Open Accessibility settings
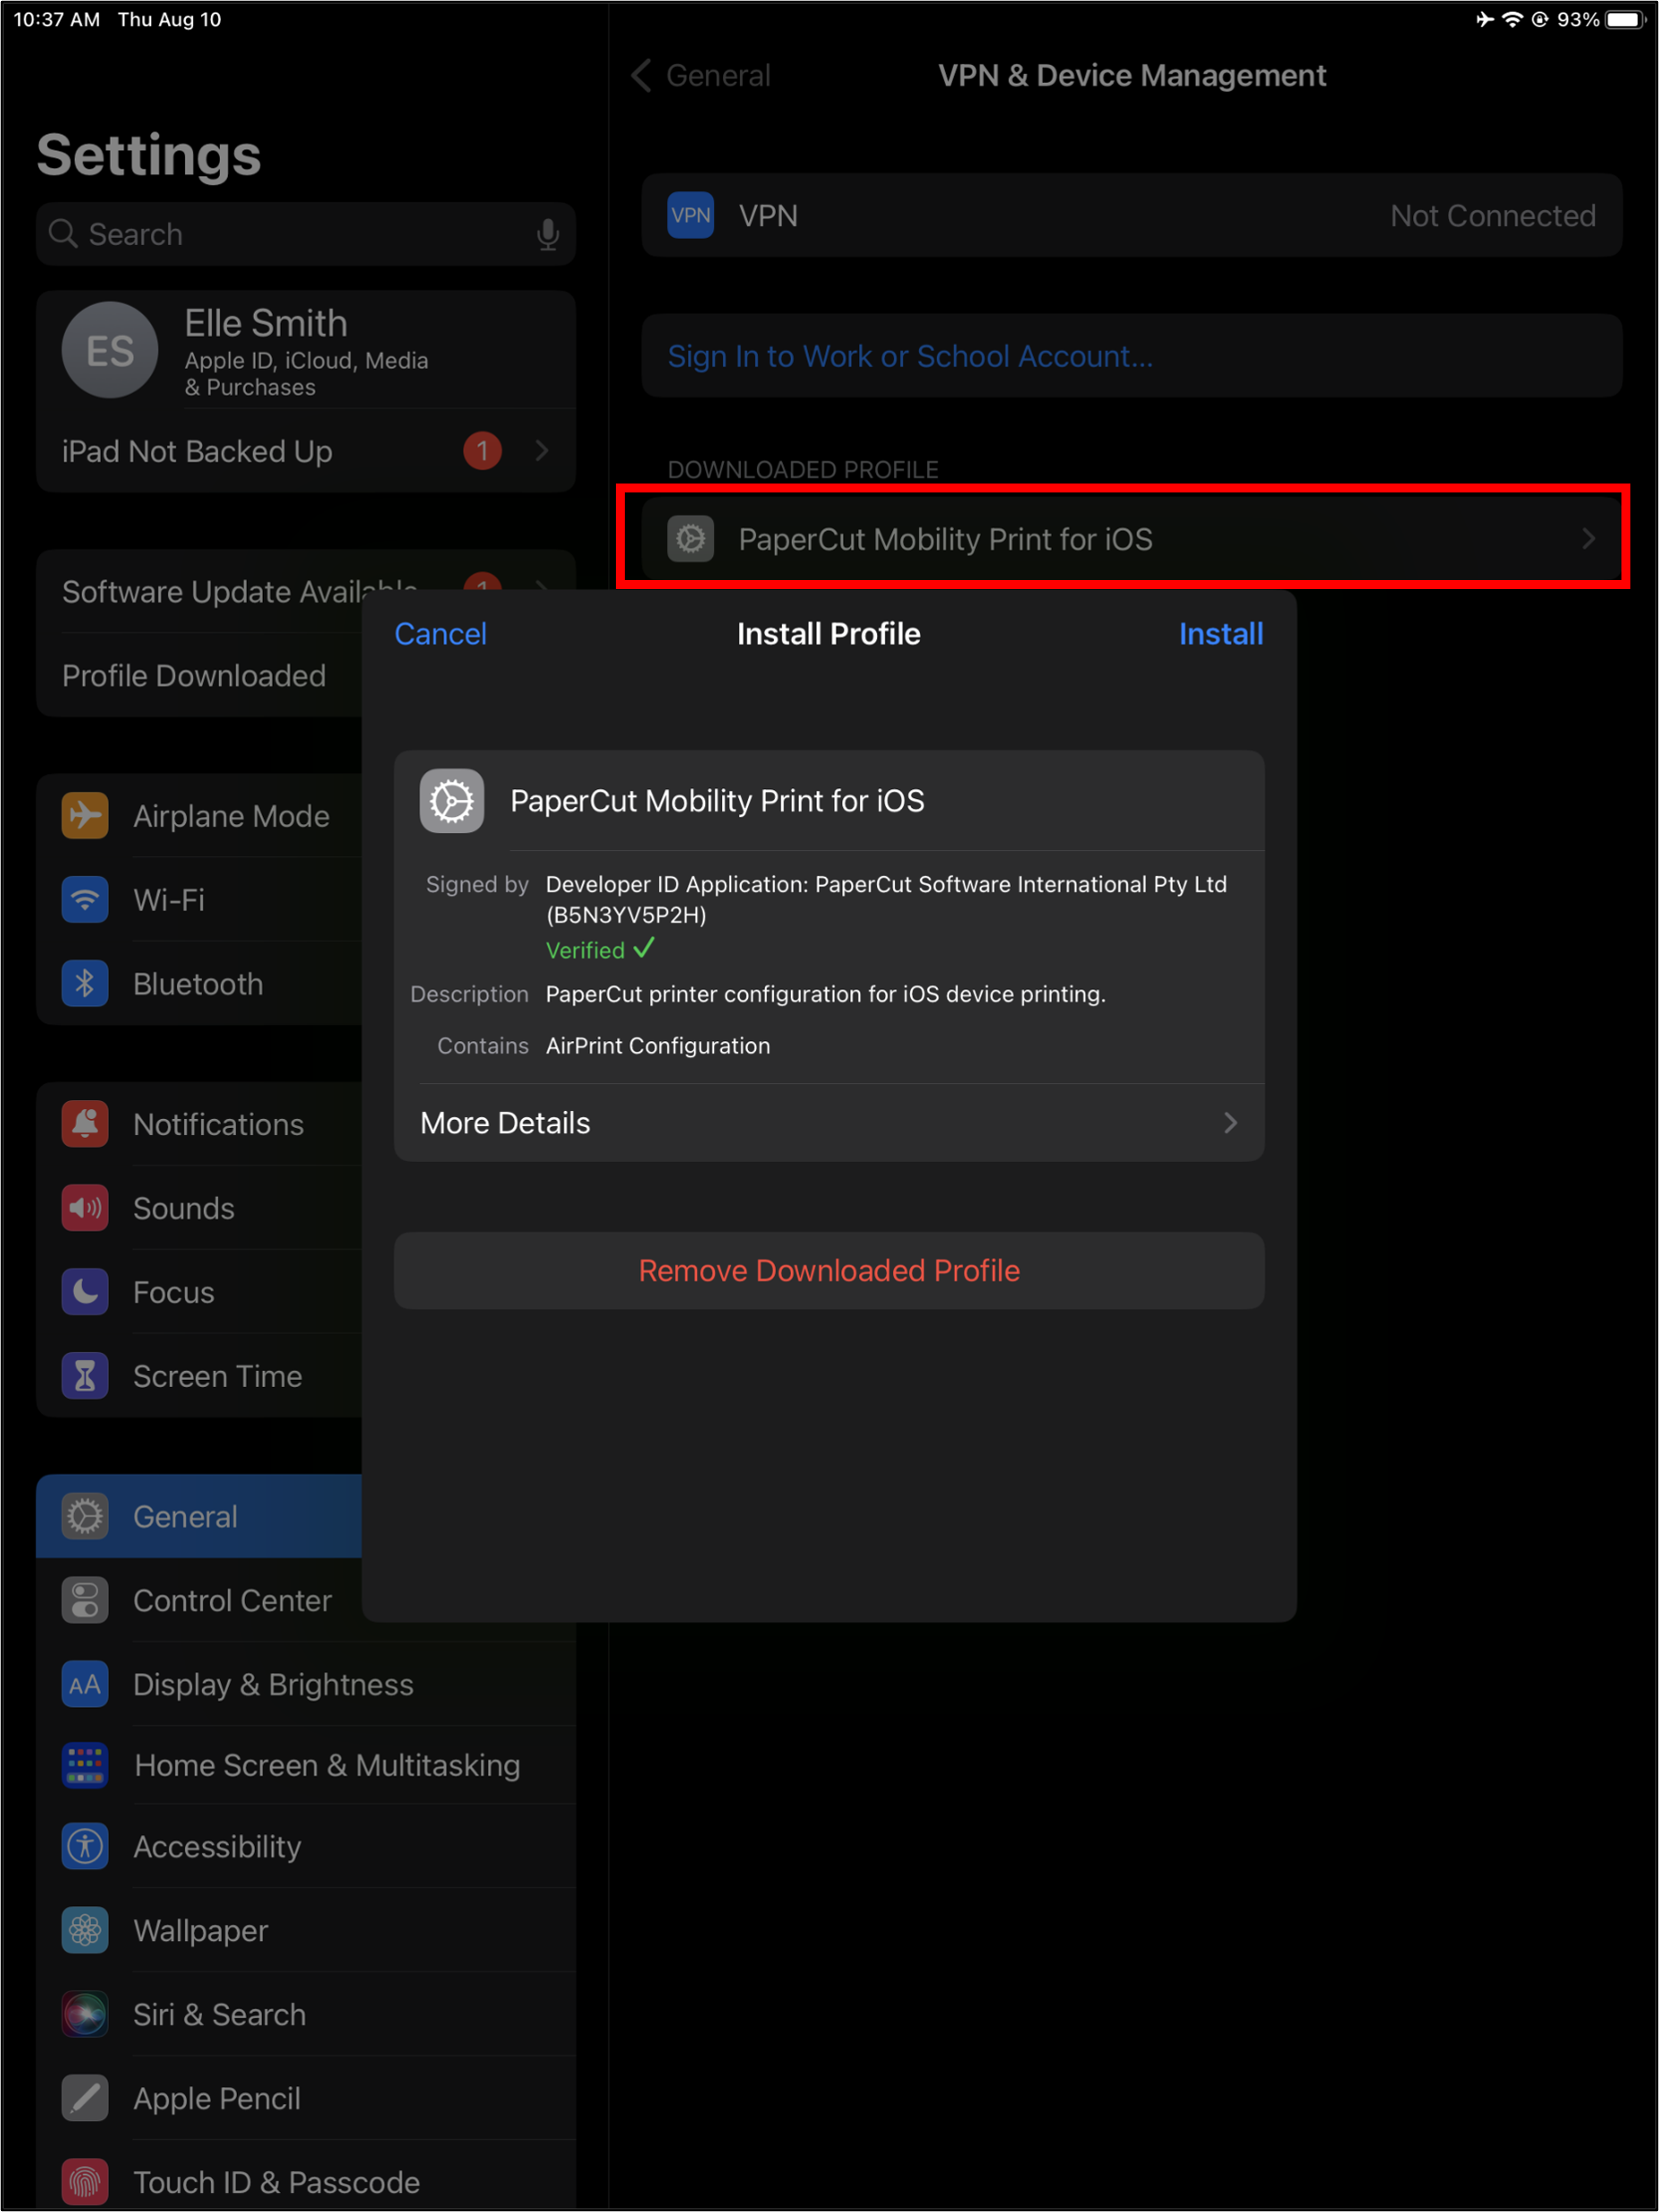Screen dimensions: 1659x2212 pos(306,1846)
